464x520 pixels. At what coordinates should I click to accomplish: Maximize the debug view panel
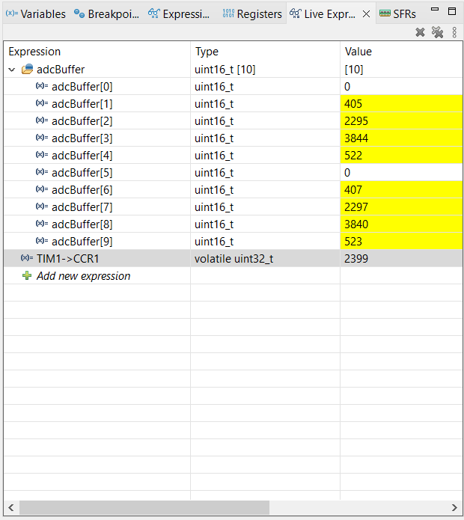[452, 11]
